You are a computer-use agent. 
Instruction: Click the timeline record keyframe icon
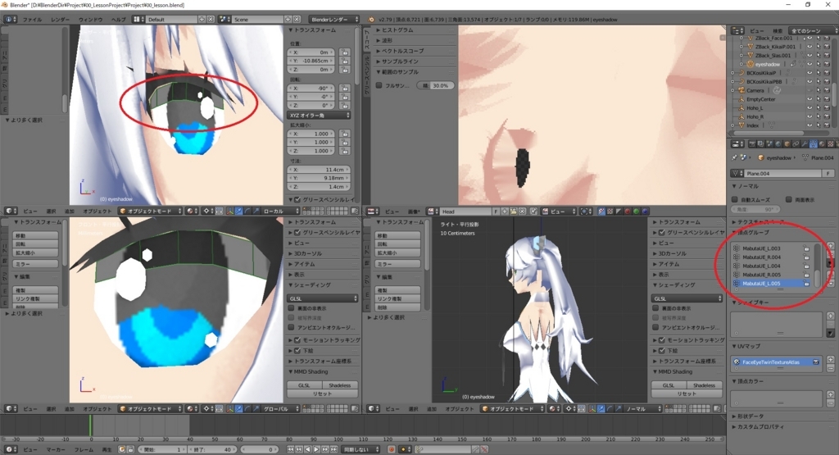(392, 449)
